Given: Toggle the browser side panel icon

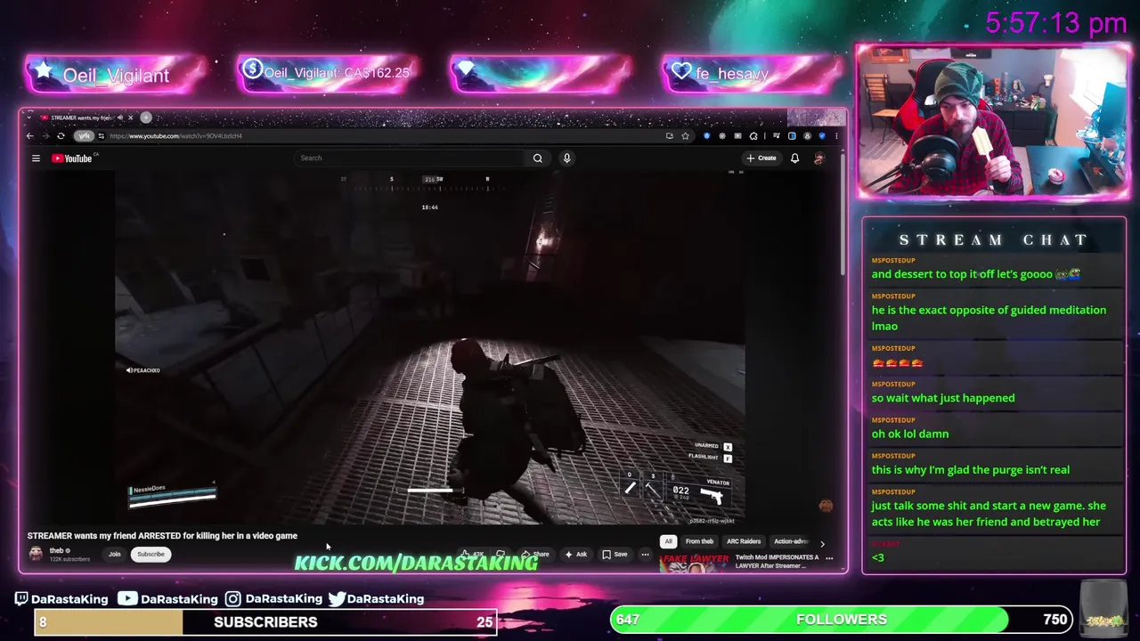Looking at the screenshot, I should (792, 135).
